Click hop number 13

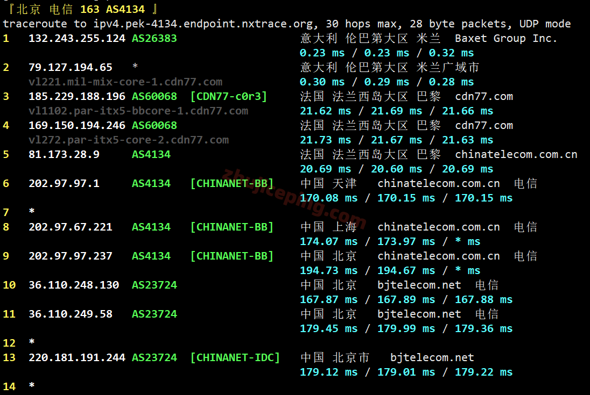9,357
